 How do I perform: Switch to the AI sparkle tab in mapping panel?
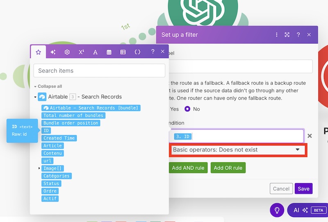(53, 52)
